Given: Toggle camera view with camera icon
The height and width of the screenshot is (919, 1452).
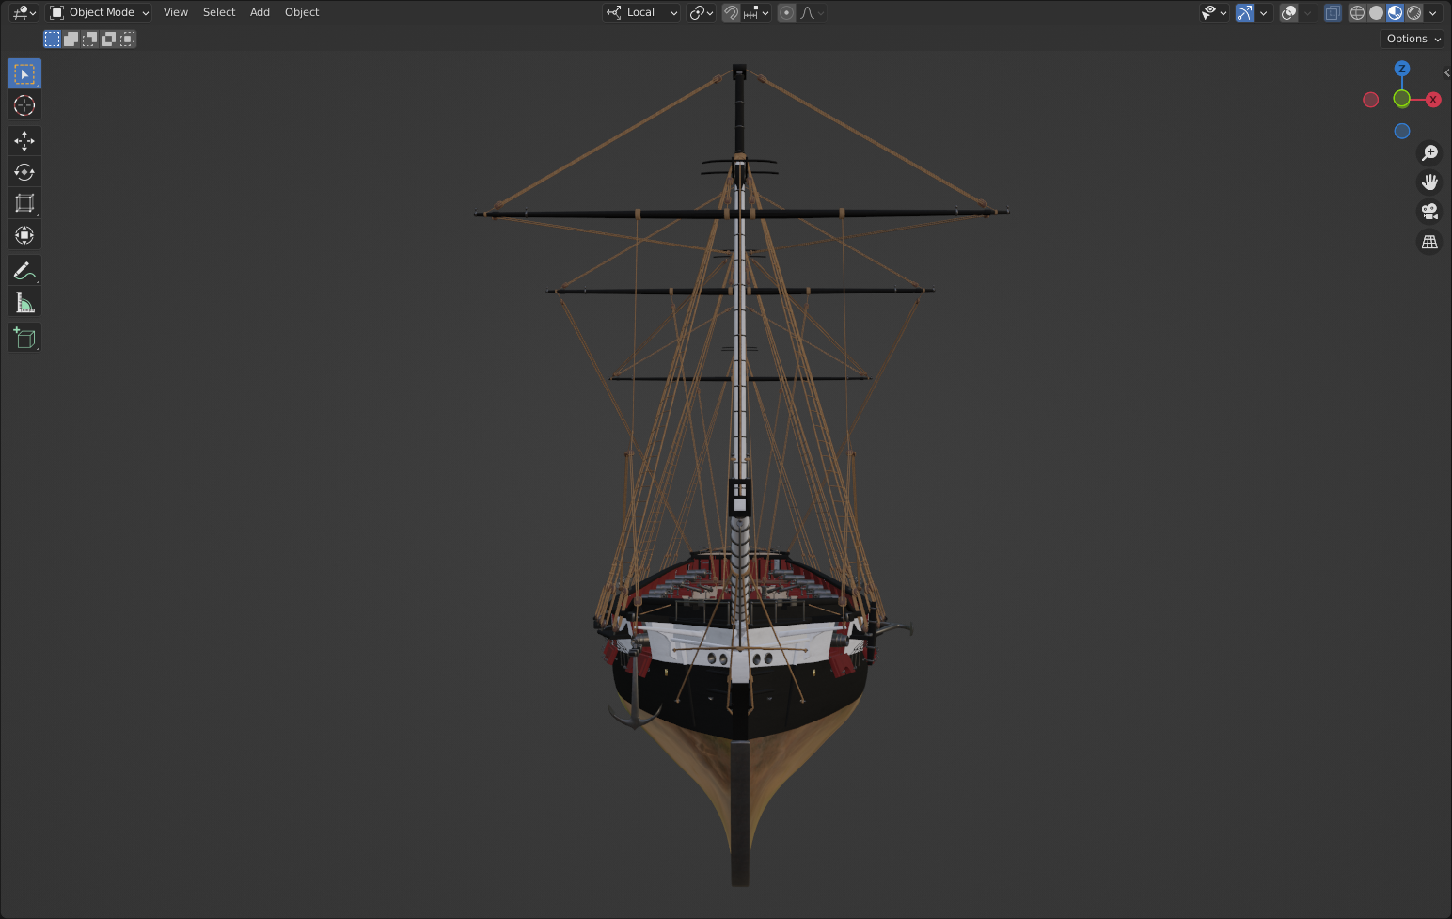Looking at the screenshot, I should point(1429,212).
